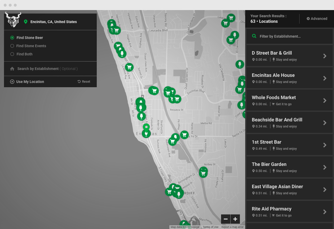Click the 1st Street Bar name
Viewport: 334px width, 229px height.
coord(266,142)
